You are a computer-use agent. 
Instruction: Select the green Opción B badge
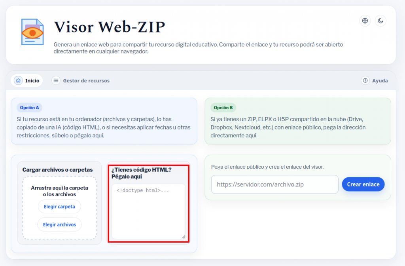pos(223,107)
